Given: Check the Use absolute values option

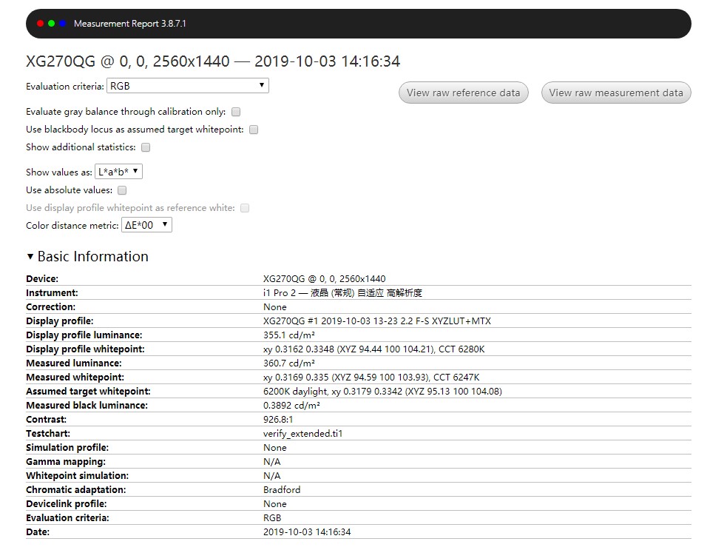Looking at the screenshot, I should (x=121, y=190).
